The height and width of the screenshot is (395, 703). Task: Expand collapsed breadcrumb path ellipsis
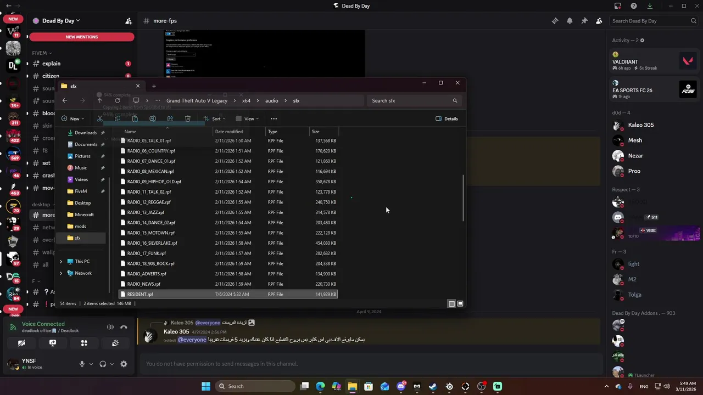(x=158, y=100)
